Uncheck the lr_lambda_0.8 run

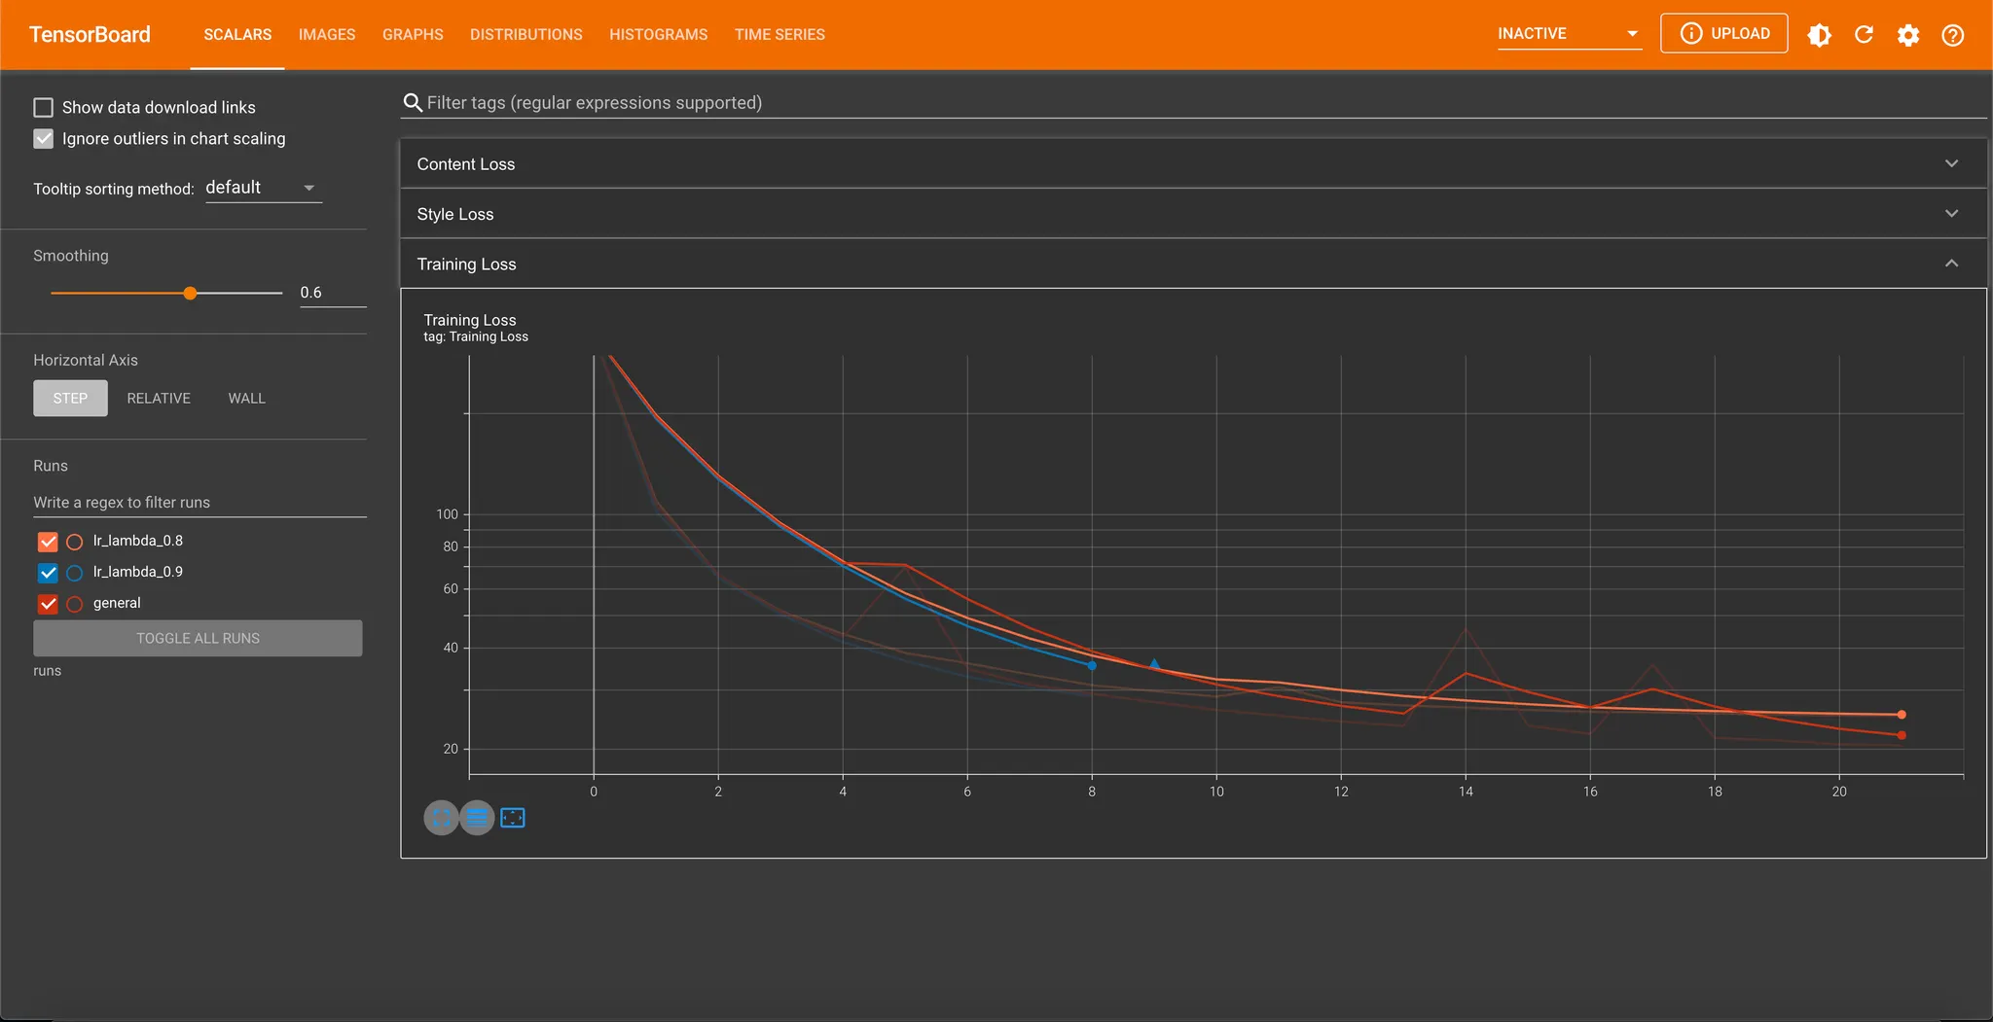click(48, 542)
